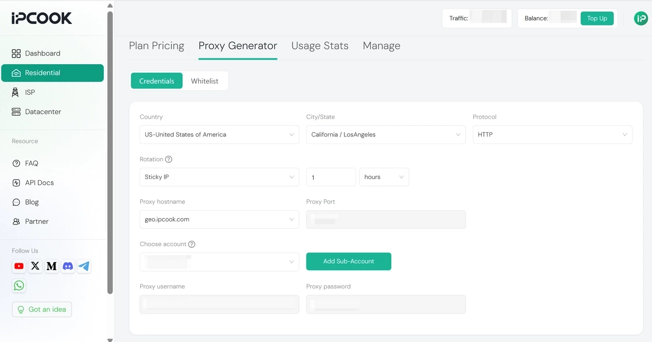
Task: Click the Partner people icon
Action: click(16, 221)
